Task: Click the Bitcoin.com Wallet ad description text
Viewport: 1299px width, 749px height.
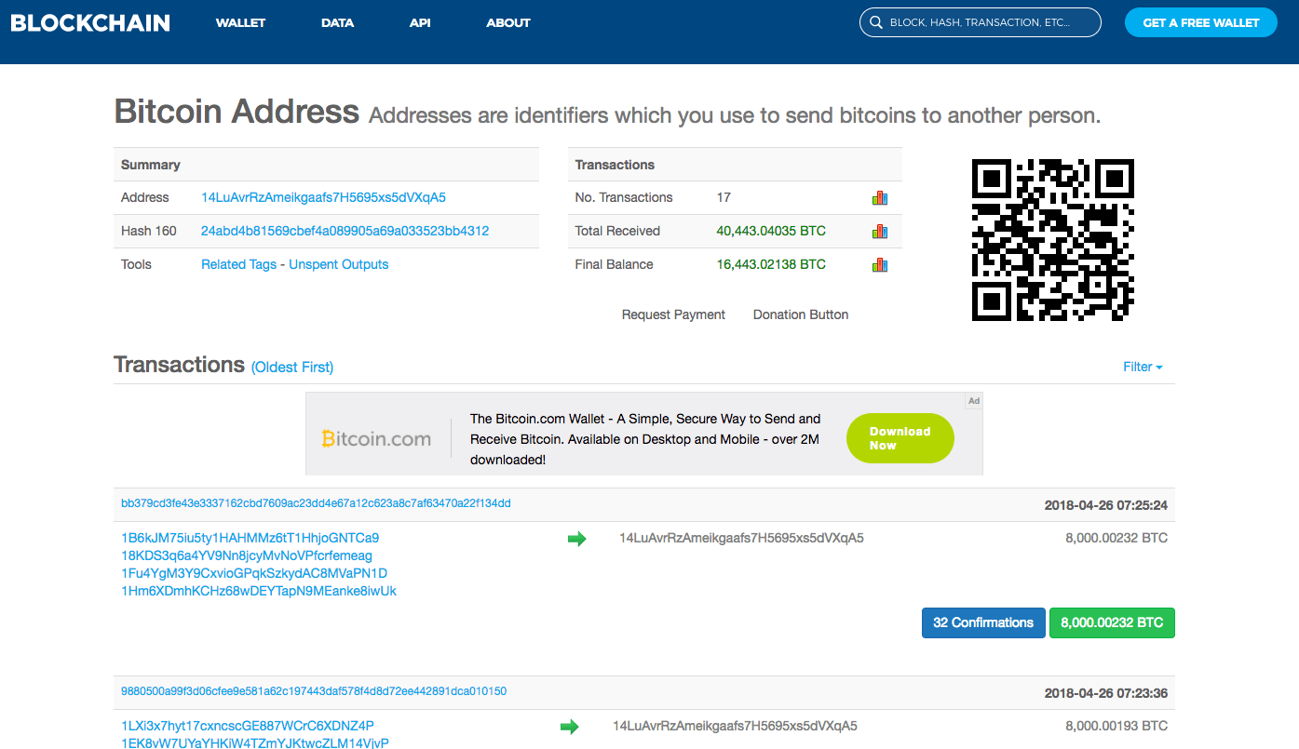Action: pyautogui.click(x=645, y=439)
